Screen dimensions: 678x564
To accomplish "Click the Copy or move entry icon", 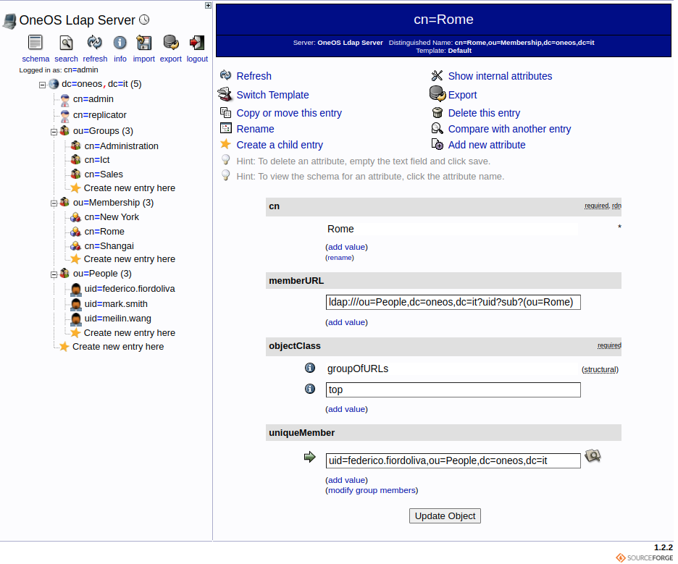I will 225,113.
